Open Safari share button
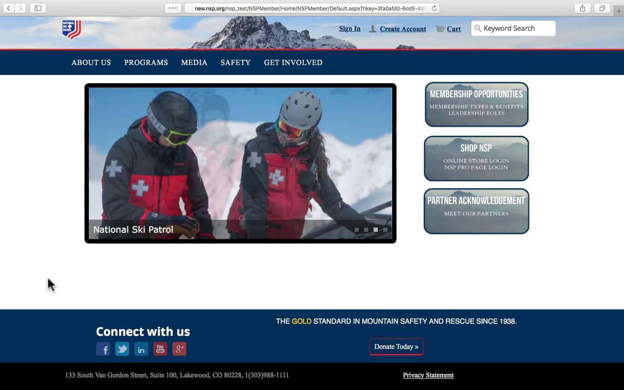The image size is (624, 390). click(582, 8)
